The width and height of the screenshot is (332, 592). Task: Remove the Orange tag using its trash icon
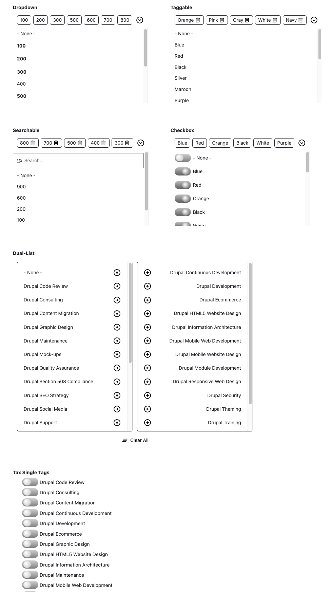tap(198, 20)
